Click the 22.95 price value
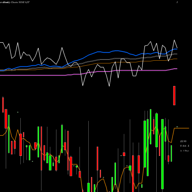The width and height of the screenshot is (192, 192). tap(183, 141)
